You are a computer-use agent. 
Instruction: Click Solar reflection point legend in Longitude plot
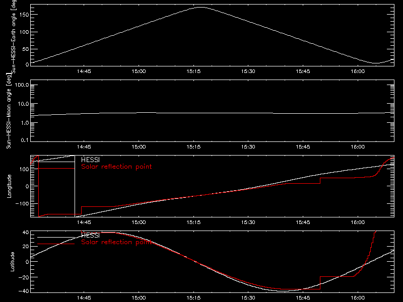click(116, 167)
